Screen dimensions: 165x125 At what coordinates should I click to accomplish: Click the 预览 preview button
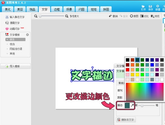pyautogui.click(x=155, y=16)
